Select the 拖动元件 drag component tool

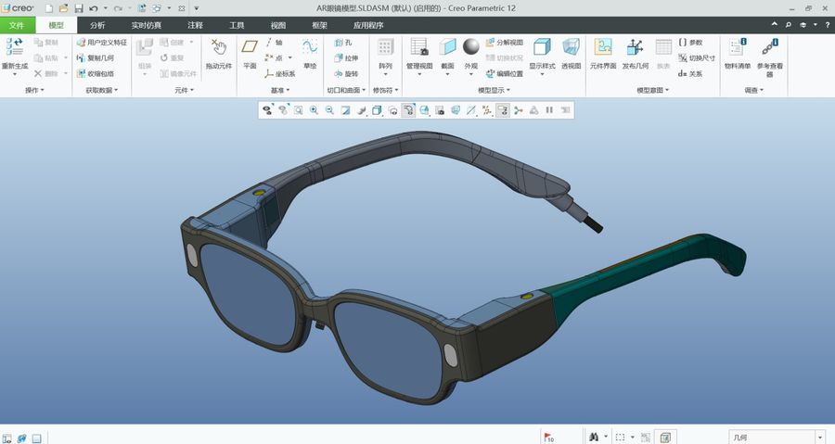point(219,53)
